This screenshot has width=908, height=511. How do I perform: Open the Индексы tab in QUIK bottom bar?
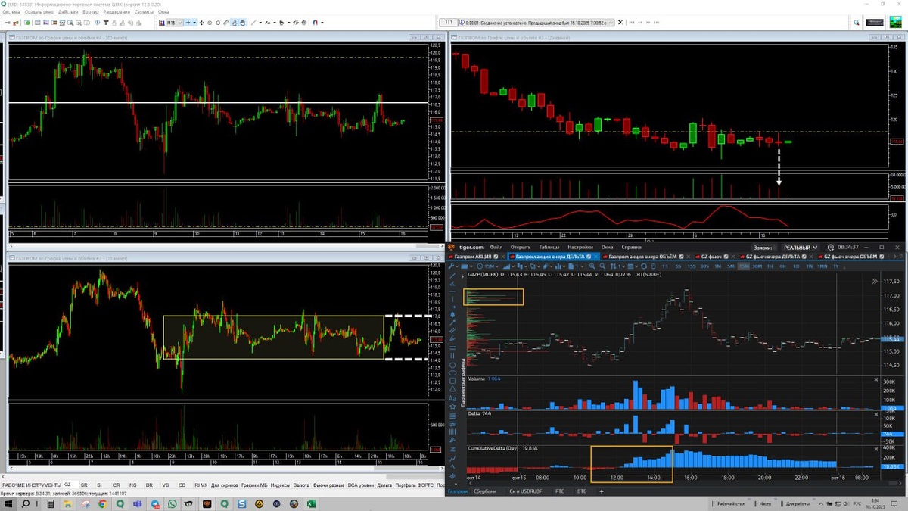280,485
